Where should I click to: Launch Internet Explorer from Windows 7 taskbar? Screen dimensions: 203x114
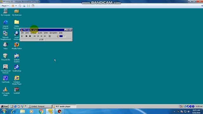[x=13, y=111]
